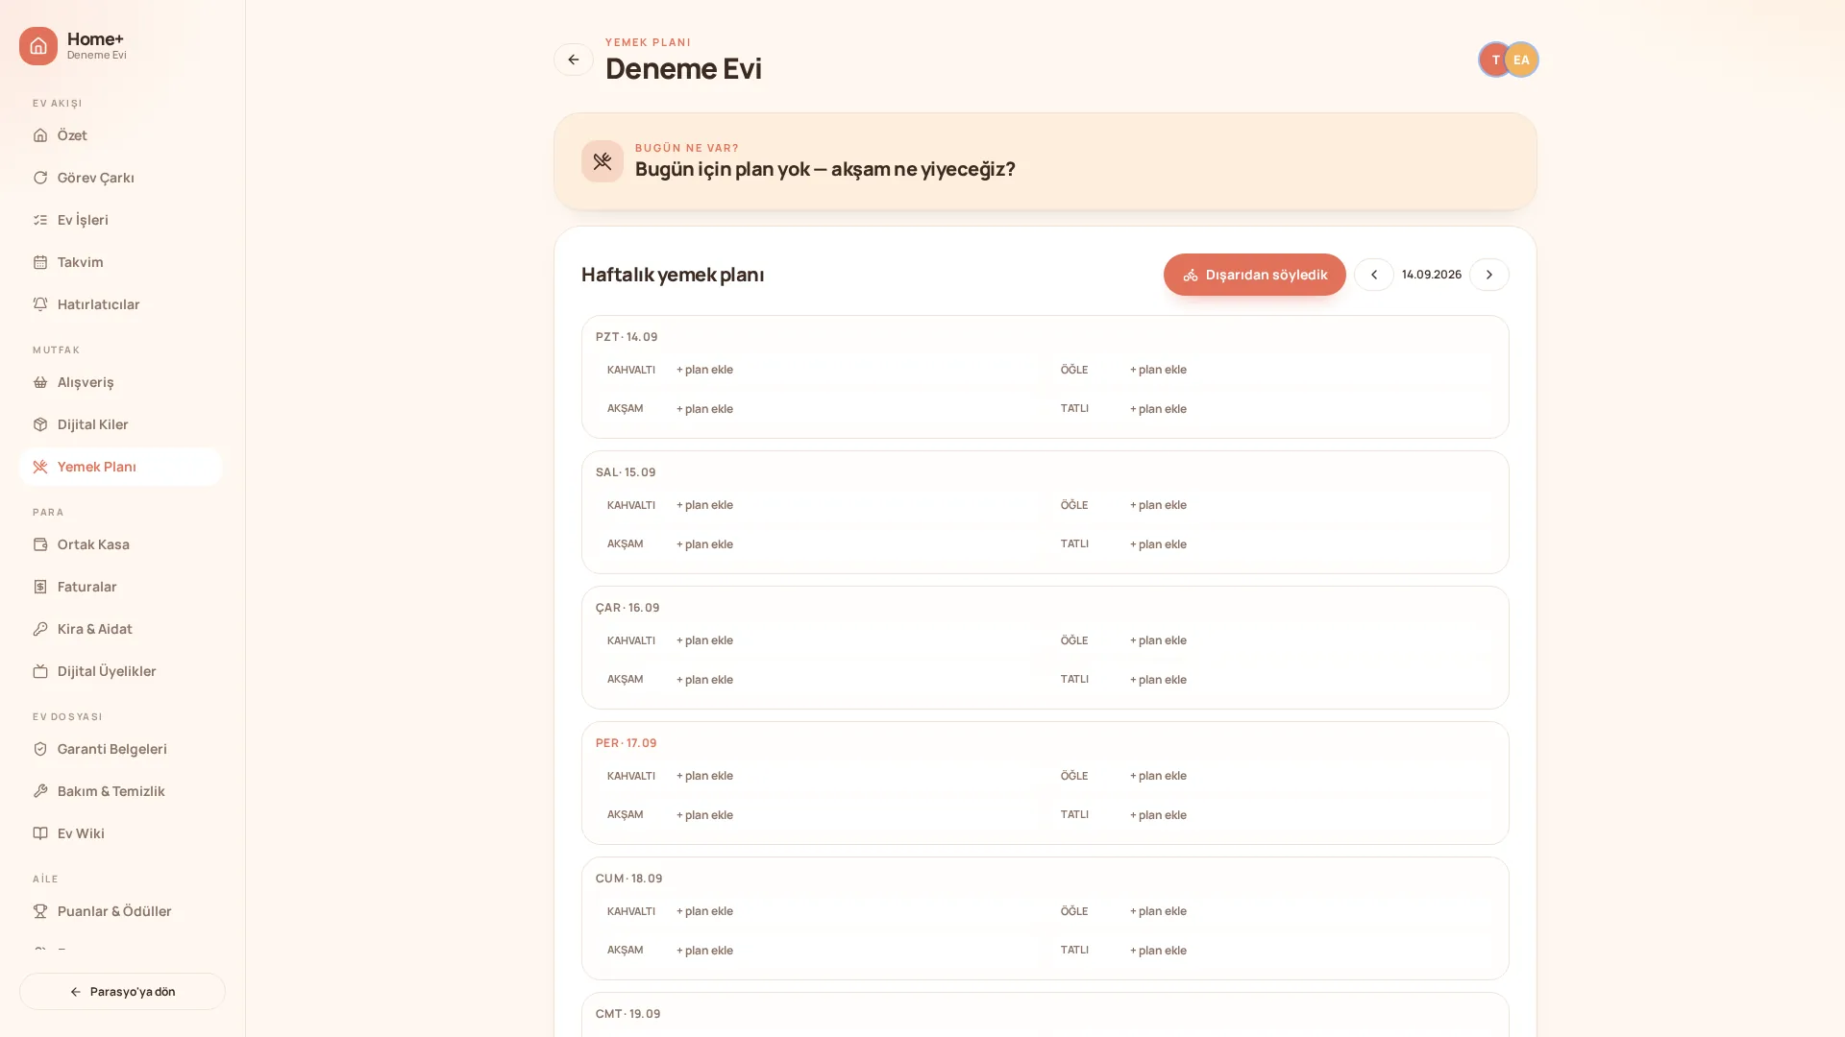Screen dimensions: 1845x1037
Task: Open the EA user avatar
Action: point(1521,60)
